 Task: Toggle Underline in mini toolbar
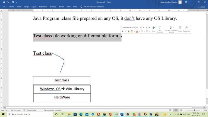coord(129,31)
